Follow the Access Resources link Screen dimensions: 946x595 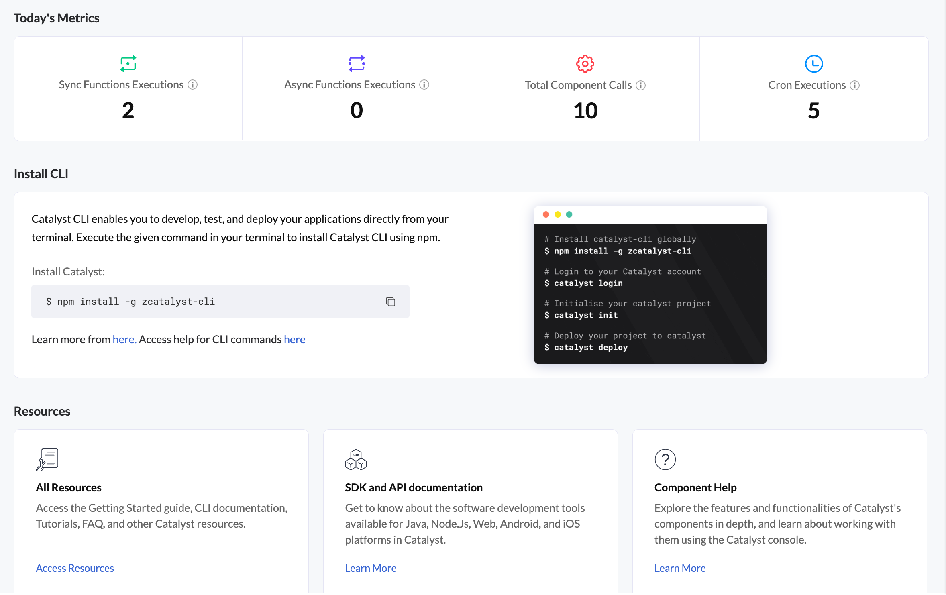(x=75, y=568)
